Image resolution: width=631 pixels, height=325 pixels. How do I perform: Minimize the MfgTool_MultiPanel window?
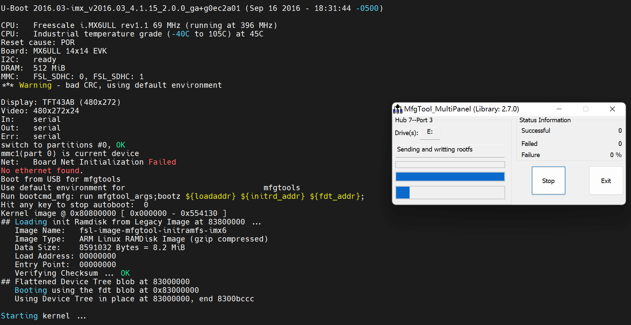[x=559, y=109]
